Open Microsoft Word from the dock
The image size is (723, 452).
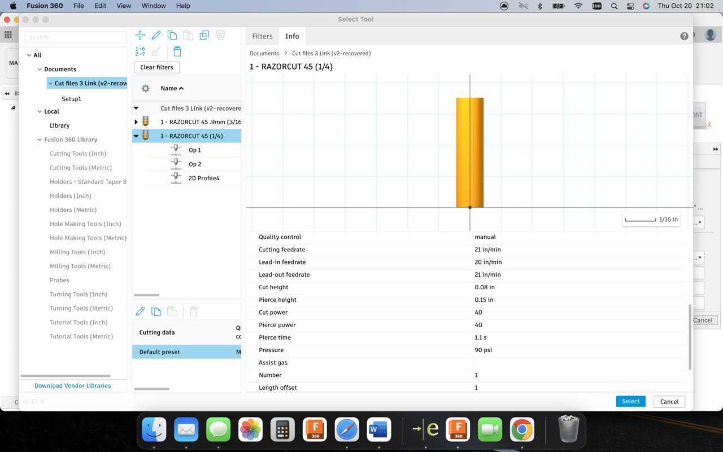click(x=379, y=429)
